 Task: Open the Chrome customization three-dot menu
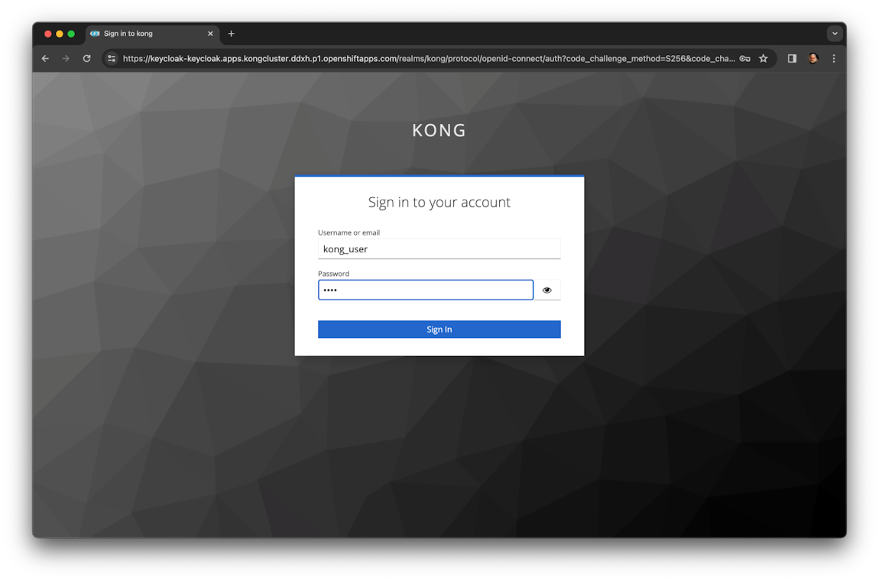[833, 58]
